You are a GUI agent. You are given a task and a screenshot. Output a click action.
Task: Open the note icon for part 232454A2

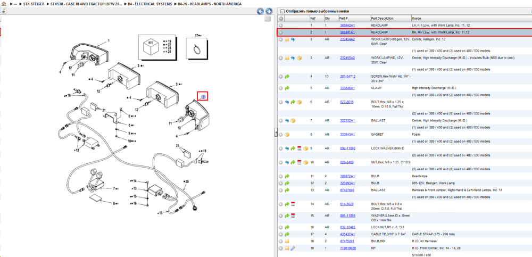click(x=287, y=39)
